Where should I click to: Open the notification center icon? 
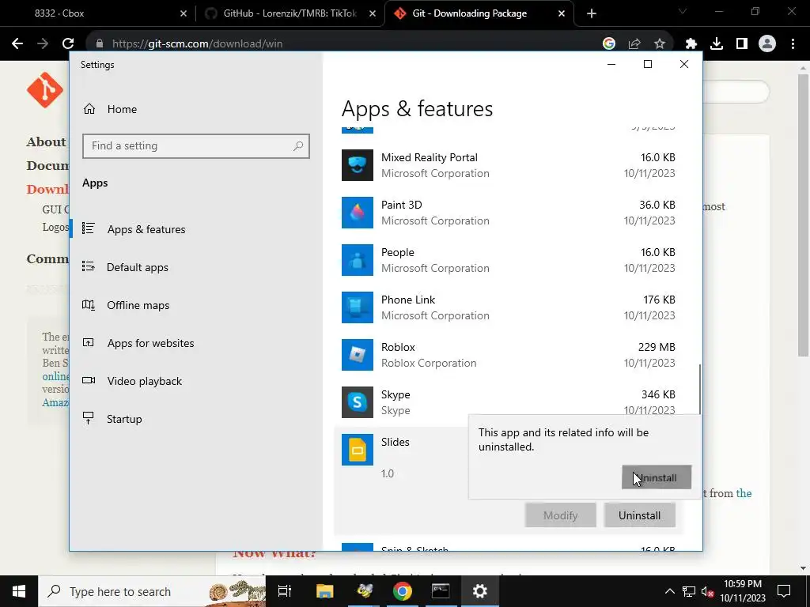coord(784,591)
